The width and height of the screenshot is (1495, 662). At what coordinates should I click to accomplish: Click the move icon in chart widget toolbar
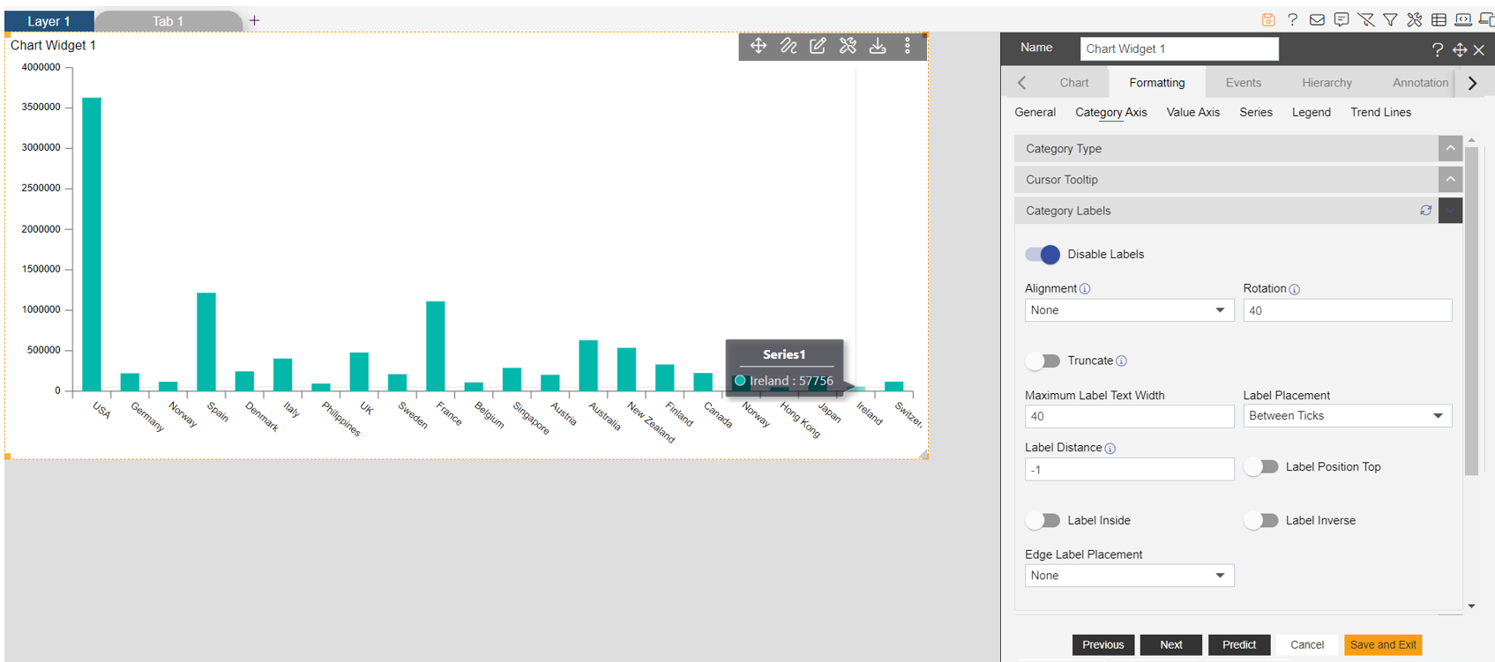[x=759, y=46]
